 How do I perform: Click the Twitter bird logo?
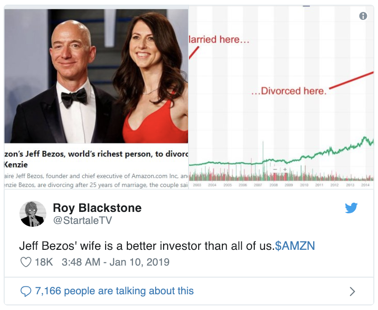click(x=351, y=208)
